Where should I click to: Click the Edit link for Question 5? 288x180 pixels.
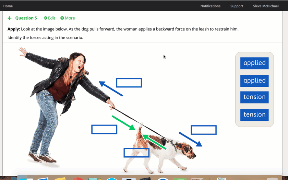pos(52,18)
